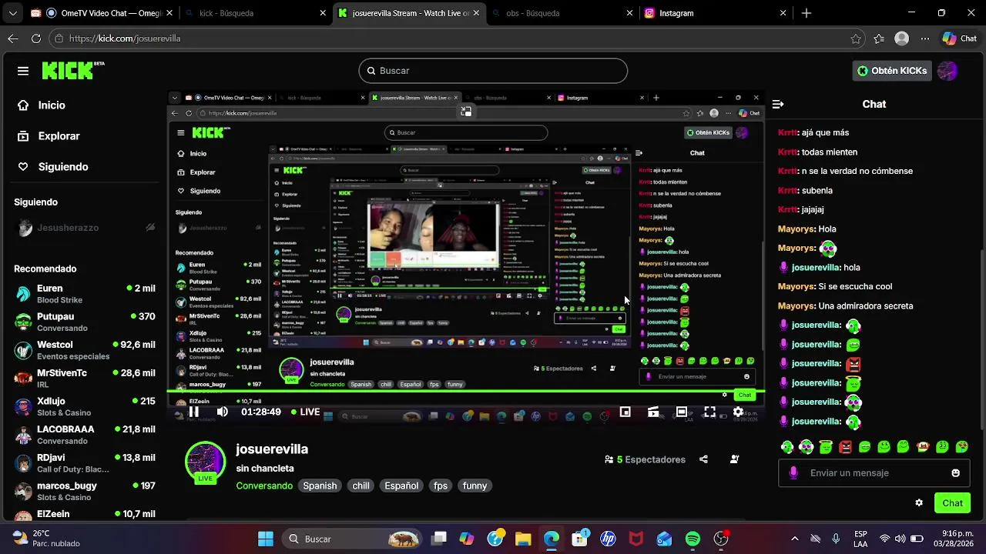The image size is (986, 554).
Task: Click the KICK logo
Action: pos(73,70)
